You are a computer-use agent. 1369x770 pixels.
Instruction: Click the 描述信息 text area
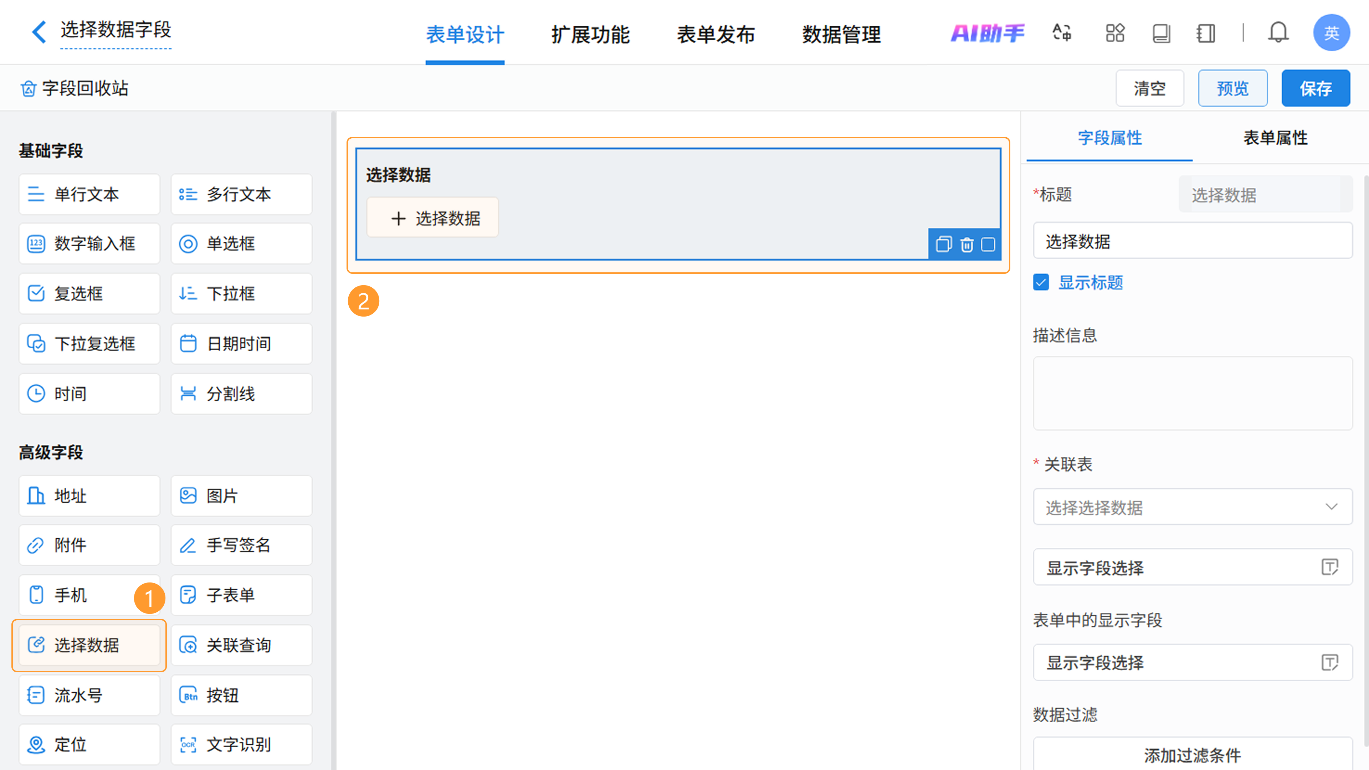[1192, 393]
